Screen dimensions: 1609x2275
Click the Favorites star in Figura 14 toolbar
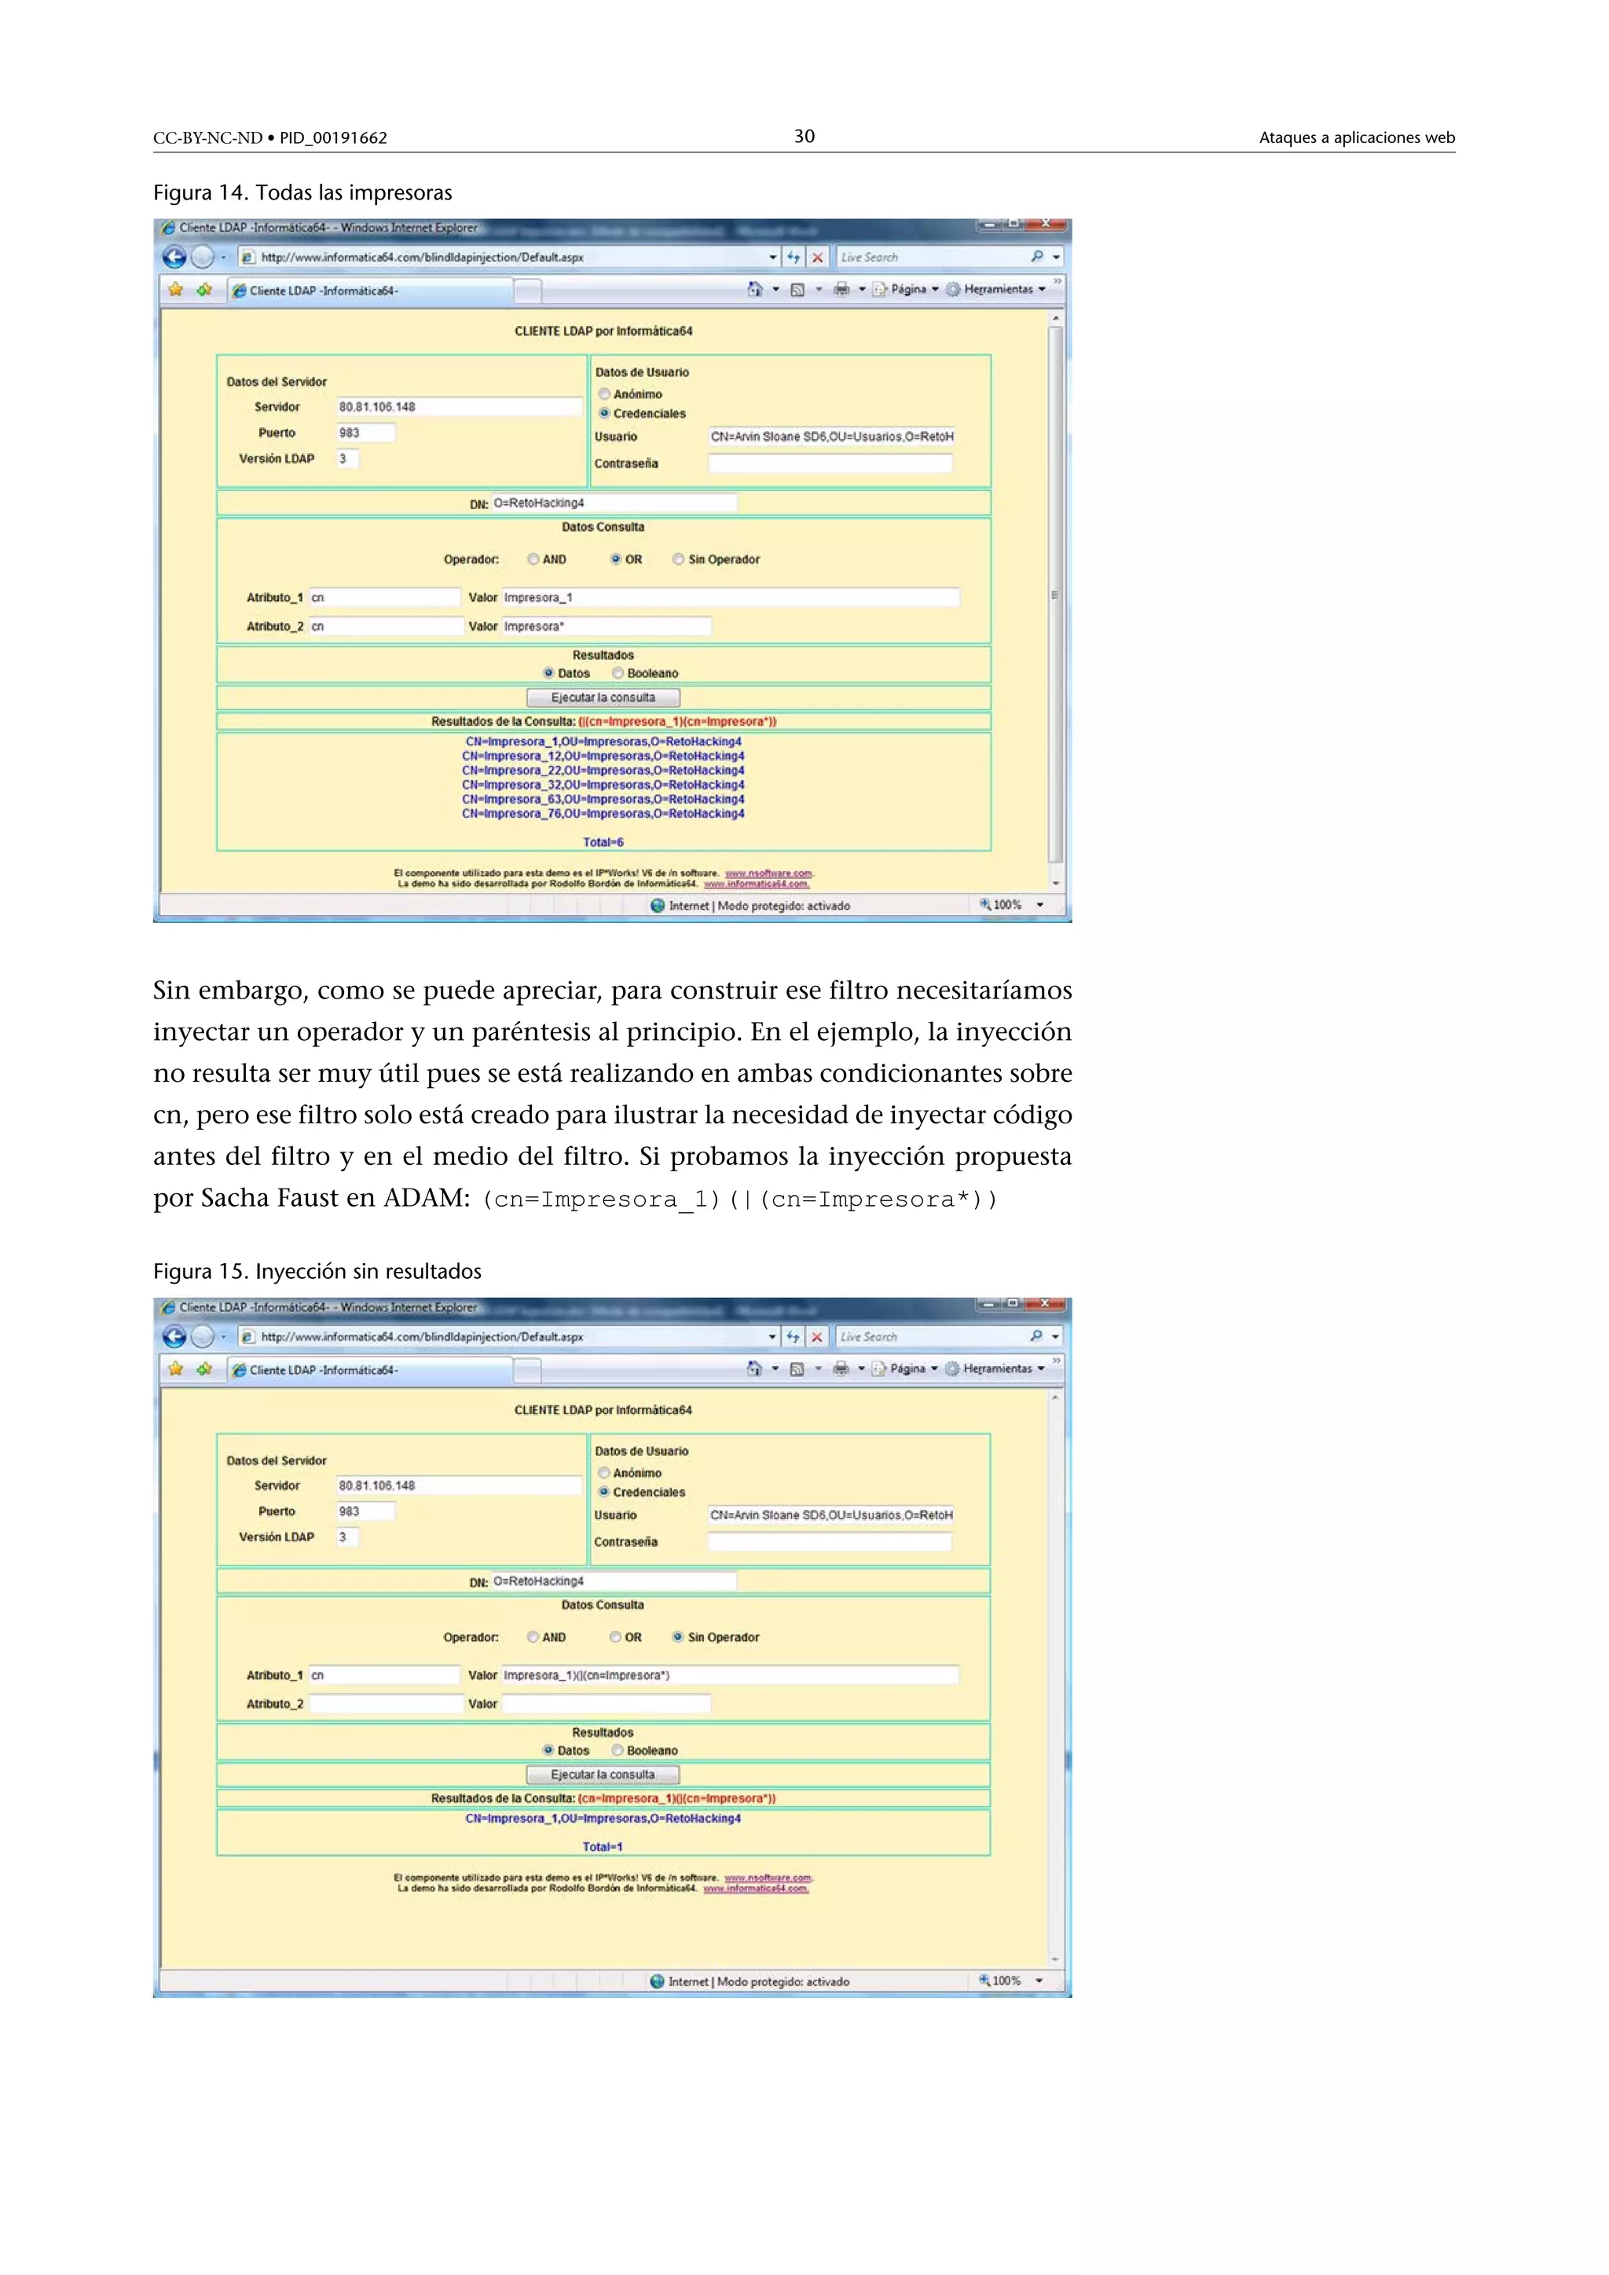[175, 289]
